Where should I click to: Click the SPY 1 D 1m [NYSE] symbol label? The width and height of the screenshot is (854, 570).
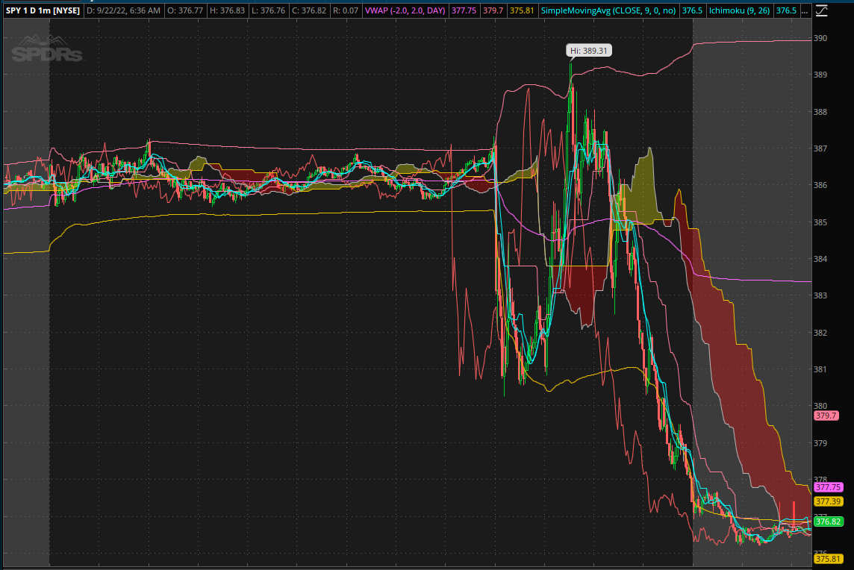pos(43,10)
